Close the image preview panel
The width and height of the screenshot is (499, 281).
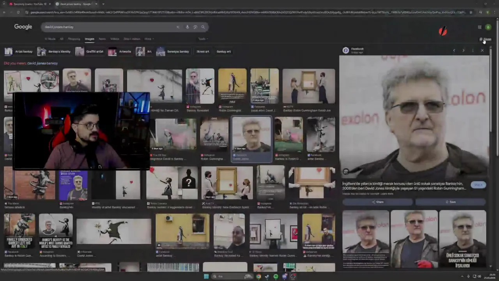[482, 50]
